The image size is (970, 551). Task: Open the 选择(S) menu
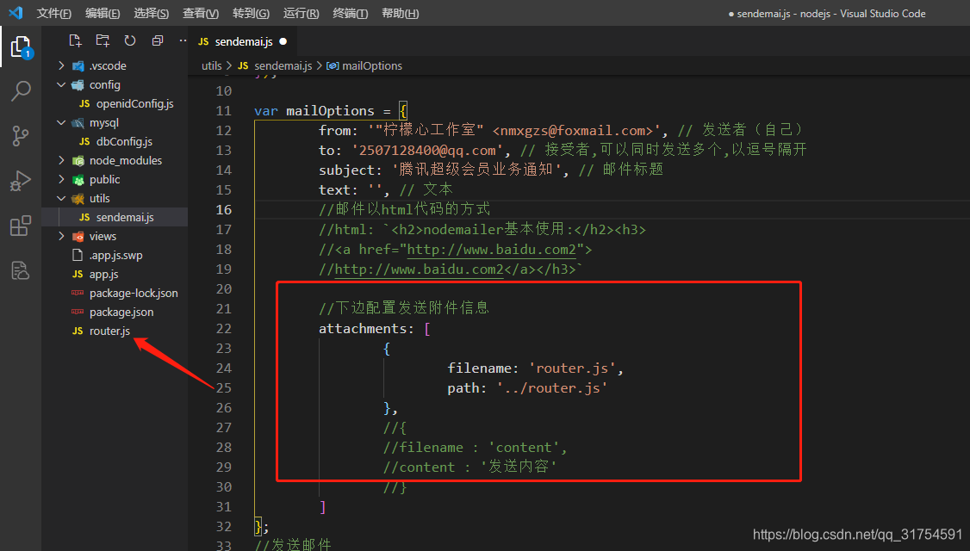pos(151,13)
